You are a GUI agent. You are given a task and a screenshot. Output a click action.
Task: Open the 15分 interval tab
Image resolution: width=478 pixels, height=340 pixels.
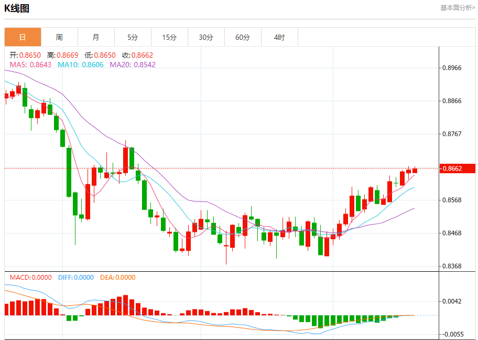pos(169,37)
